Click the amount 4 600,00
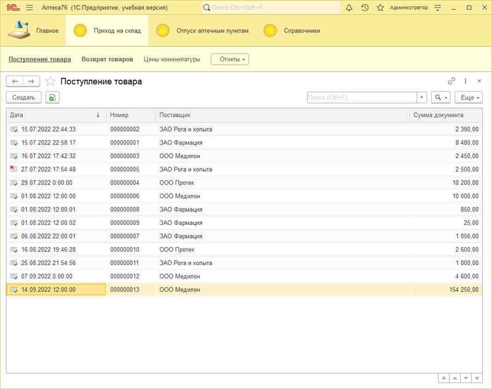Image resolution: width=492 pixels, height=389 pixels. (467, 277)
